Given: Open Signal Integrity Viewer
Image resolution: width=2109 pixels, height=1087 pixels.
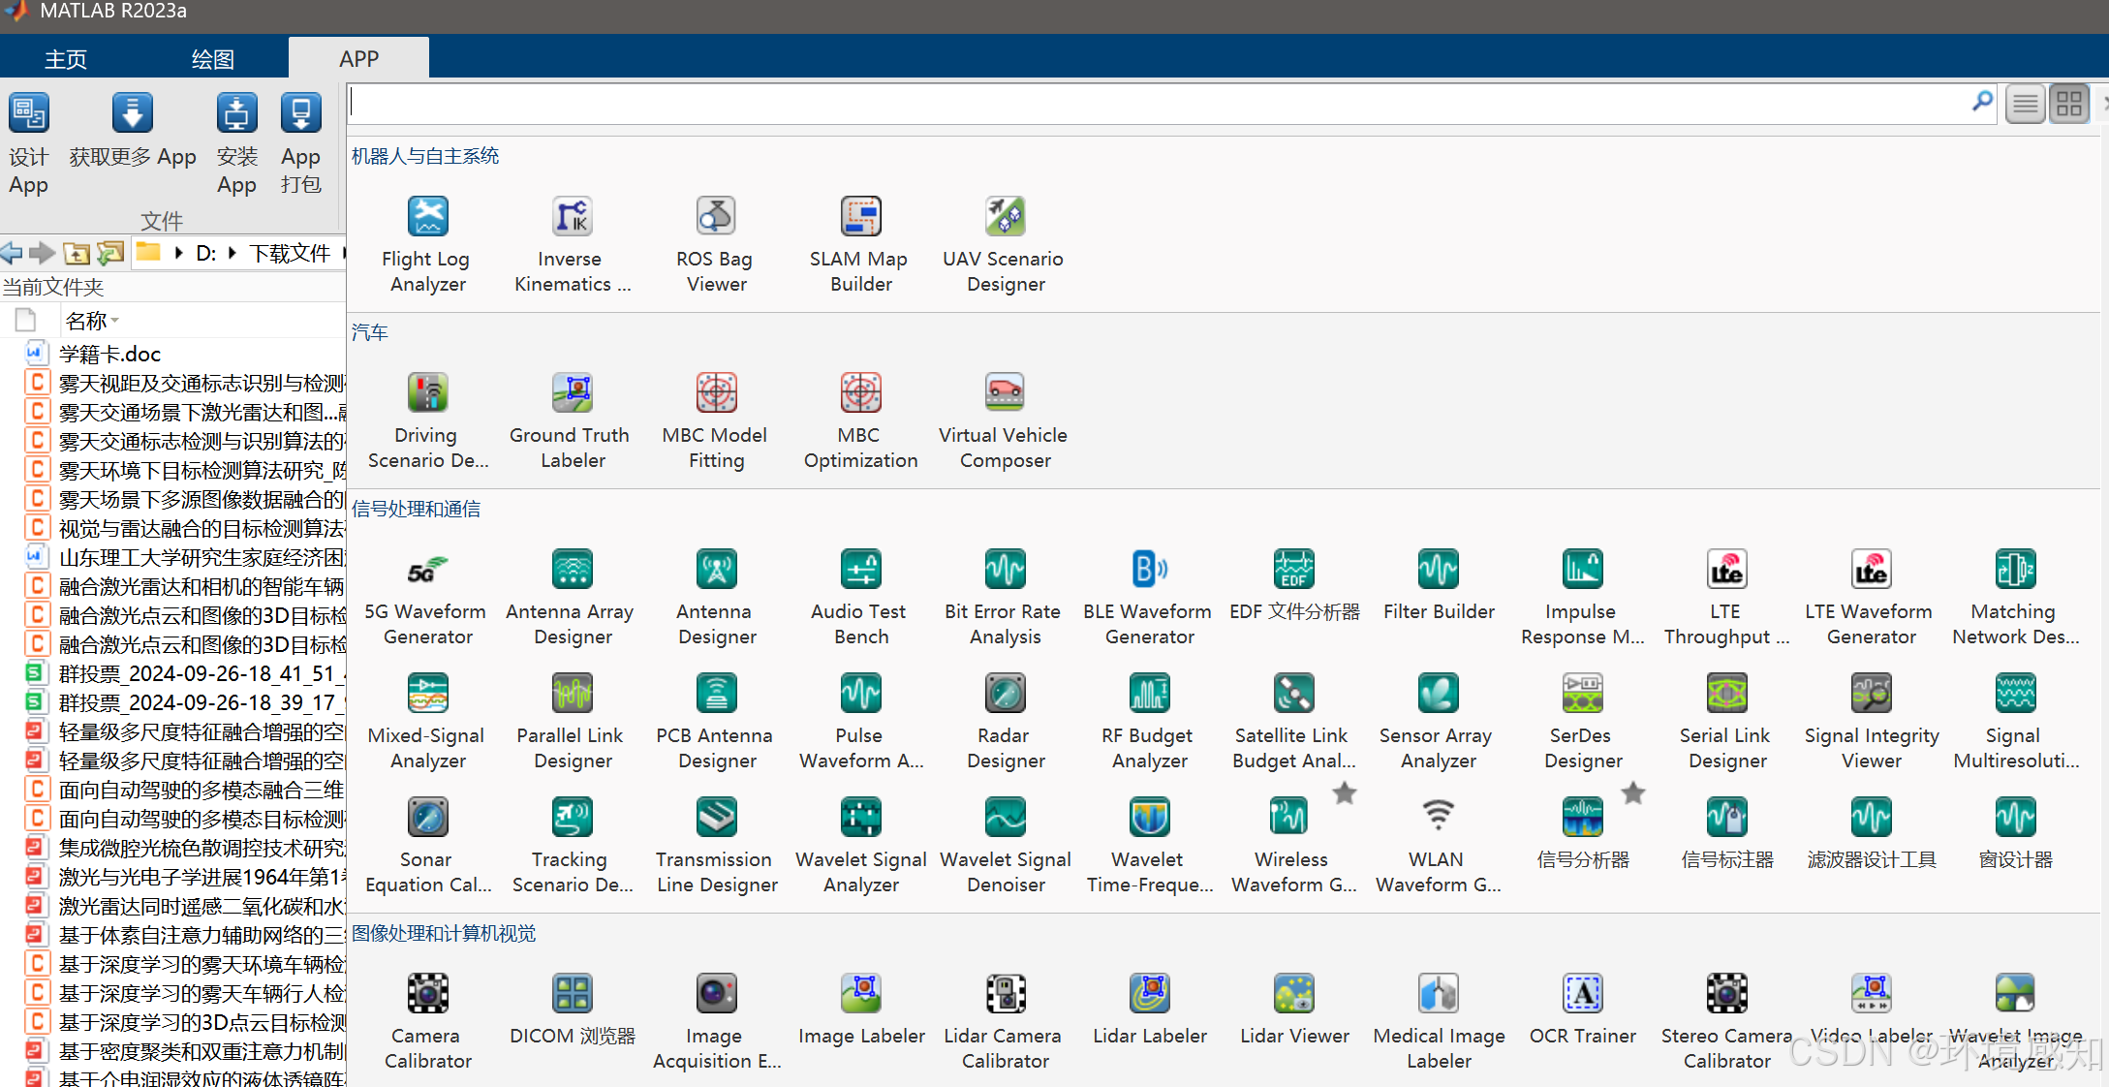Looking at the screenshot, I should pyautogui.click(x=1871, y=720).
